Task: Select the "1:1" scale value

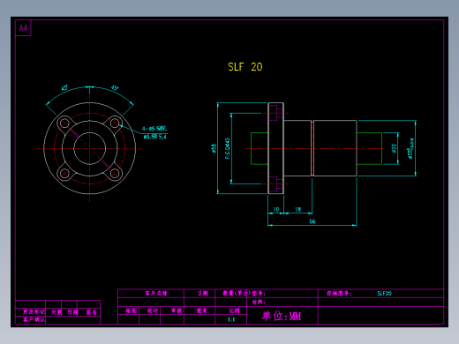Action: (231, 319)
